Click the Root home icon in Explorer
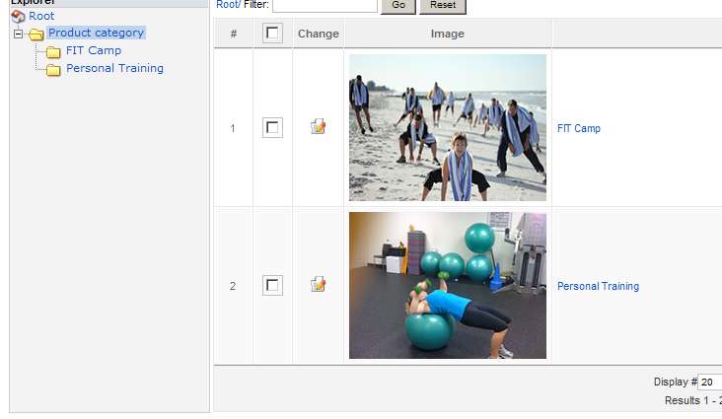This screenshot has height=419, width=722. click(x=18, y=16)
